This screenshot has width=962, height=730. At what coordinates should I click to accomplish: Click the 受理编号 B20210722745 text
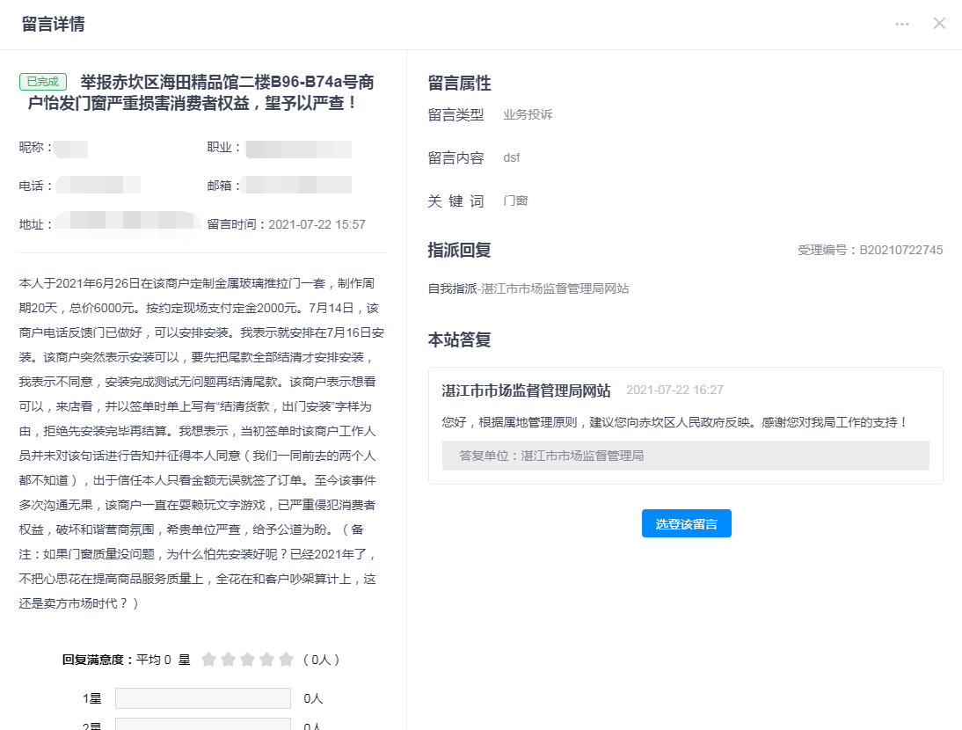coord(870,251)
